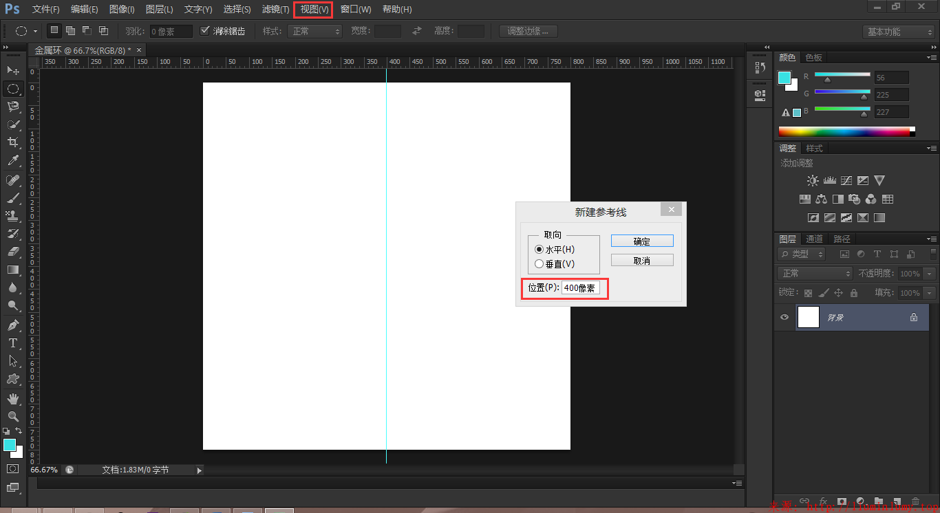Click 确定 in the new guide dialog

(x=642, y=241)
